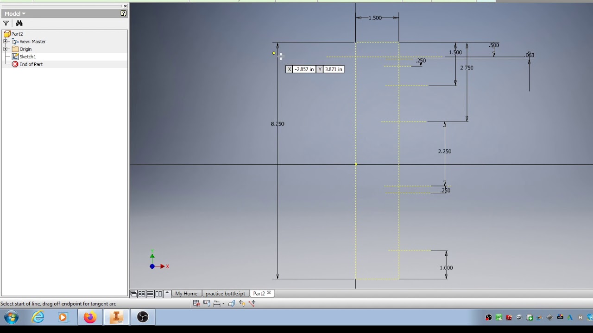Toggle show all constraints status icon

[x=207, y=303]
